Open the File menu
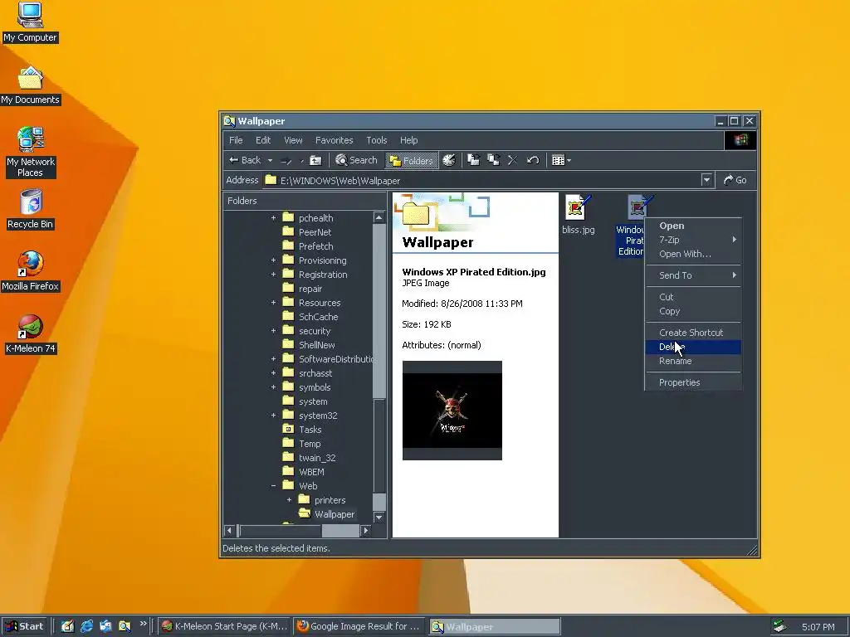 tap(236, 140)
